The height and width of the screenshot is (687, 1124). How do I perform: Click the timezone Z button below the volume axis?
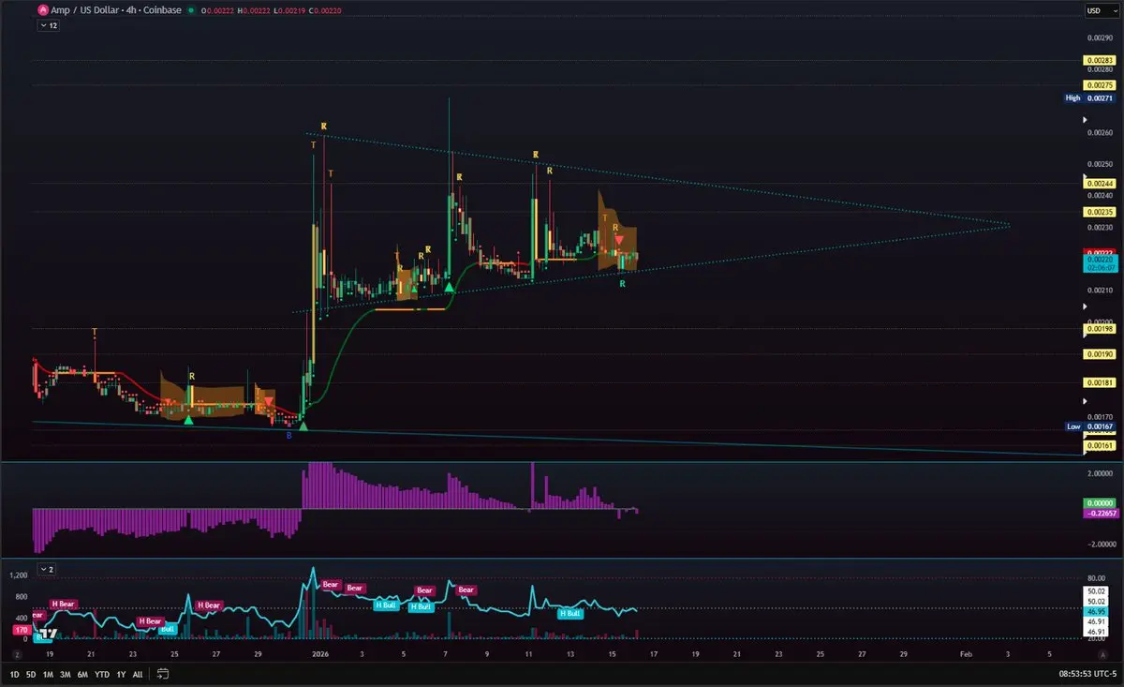coord(17,653)
